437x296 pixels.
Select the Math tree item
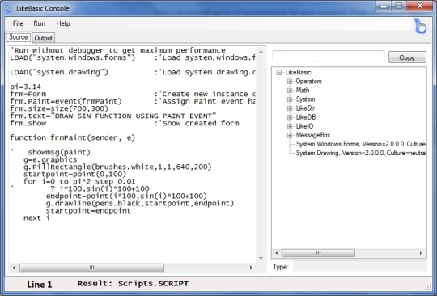[303, 91]
